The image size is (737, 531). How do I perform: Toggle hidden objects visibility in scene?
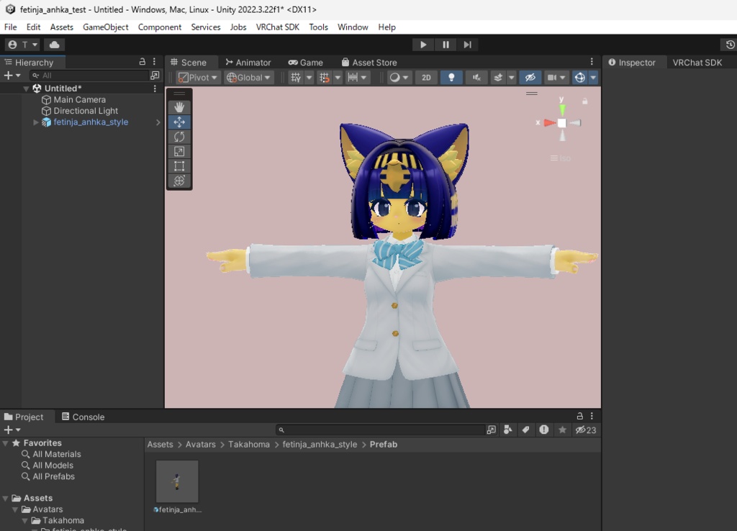pos(530,78)
